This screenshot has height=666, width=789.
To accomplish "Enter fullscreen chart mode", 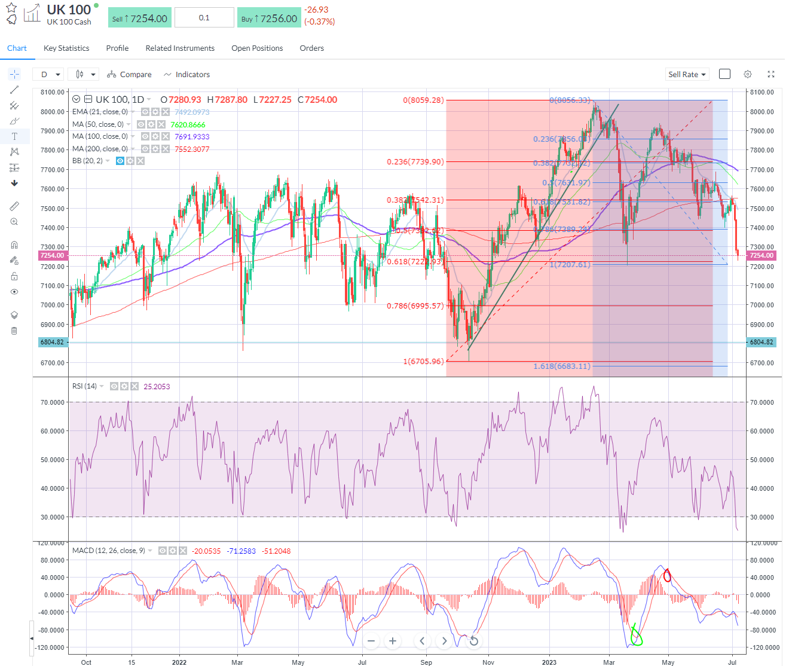I will tap(771, 74).
